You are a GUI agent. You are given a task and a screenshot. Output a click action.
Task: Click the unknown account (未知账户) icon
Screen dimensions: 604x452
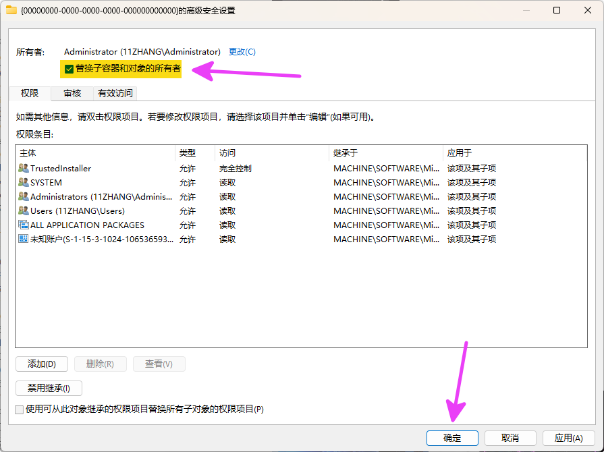pos(24,239)
